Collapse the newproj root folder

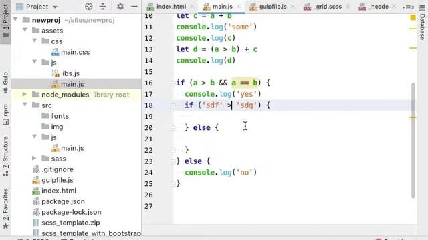pos(15,19)
